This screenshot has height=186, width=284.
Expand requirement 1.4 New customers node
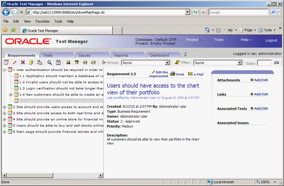tap(11, 95)
